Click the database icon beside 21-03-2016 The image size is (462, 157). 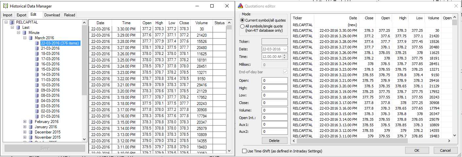(37, 48)
